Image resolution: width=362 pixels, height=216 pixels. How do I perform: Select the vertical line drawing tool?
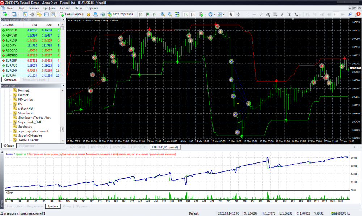pos(247,14)
